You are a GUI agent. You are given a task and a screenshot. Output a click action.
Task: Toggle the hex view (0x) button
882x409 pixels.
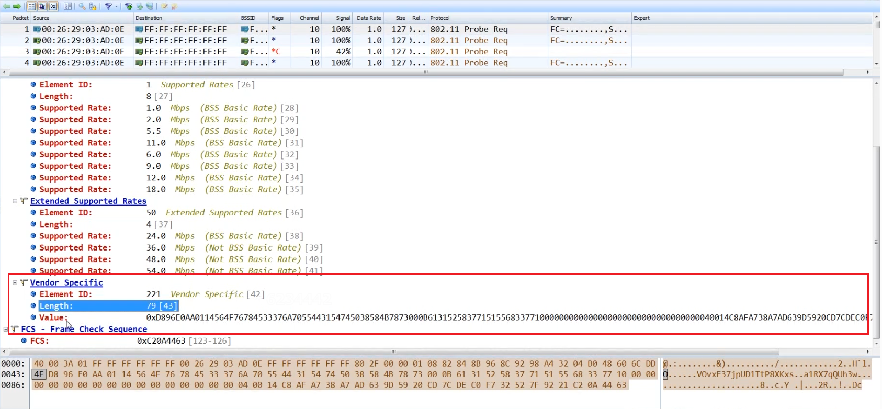click(x=53, y=6)
